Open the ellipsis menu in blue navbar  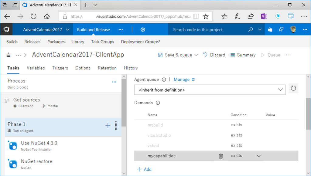pos(305,29)
